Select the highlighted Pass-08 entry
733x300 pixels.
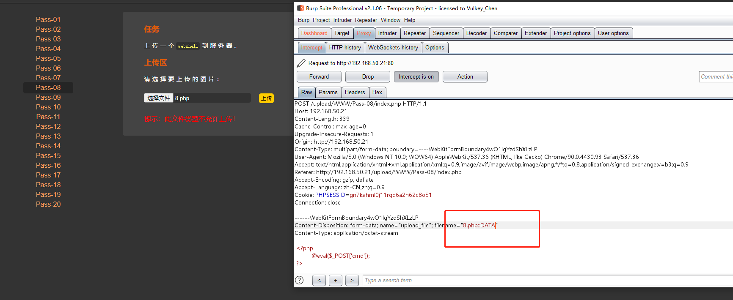(48, 87)
